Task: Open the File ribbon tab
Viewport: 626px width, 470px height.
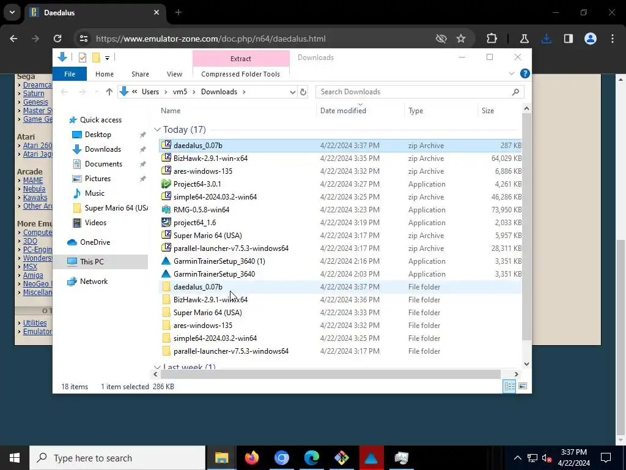Action: coord(70,74)
